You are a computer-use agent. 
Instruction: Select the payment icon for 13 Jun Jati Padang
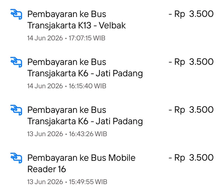coord(16,110)
